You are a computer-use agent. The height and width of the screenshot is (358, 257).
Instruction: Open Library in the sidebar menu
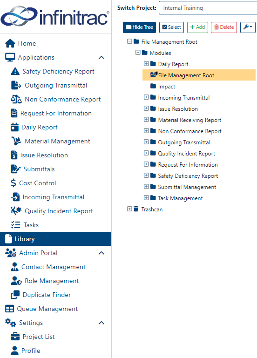tap(55, 239)
